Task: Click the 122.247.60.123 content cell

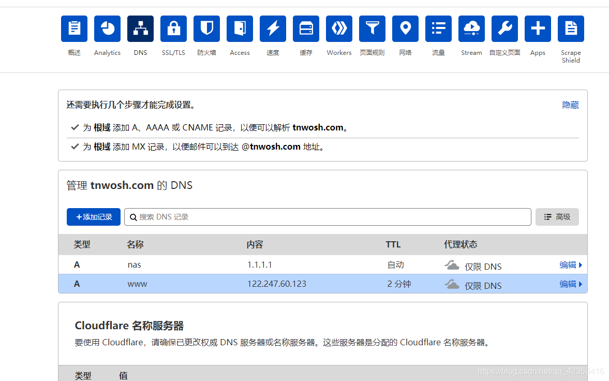Action: pyautogui.click(x=276, y=284)
